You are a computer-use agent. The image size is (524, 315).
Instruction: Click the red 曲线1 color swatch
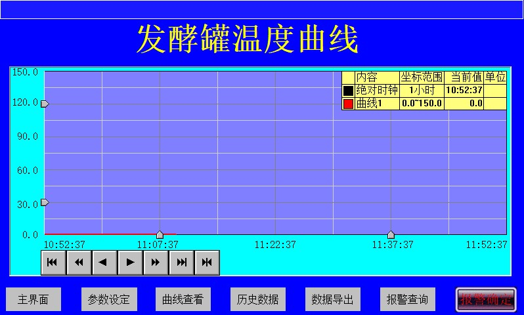pyautogui.click(x=348, y=104)
